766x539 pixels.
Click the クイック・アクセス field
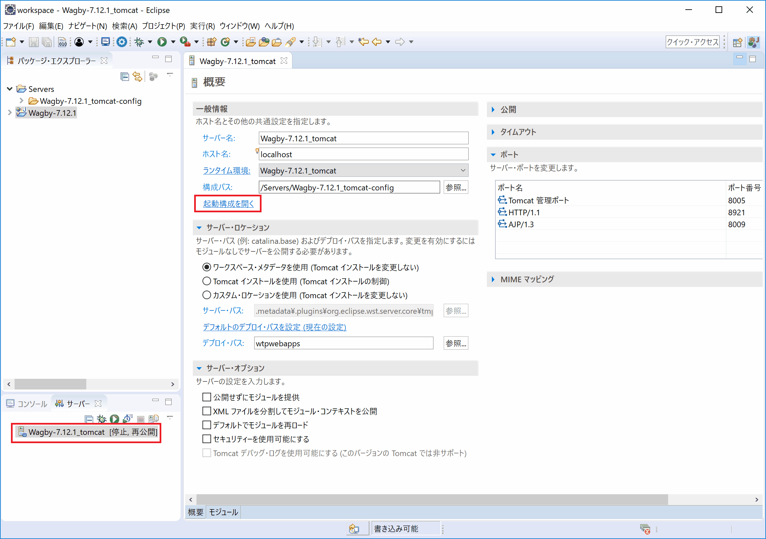pos(693,42)
